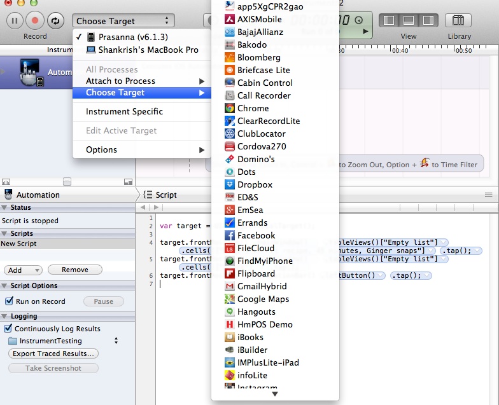Pick Chrome from target list
The height and width of the screenshot is (405, 499).
[275, 108]
